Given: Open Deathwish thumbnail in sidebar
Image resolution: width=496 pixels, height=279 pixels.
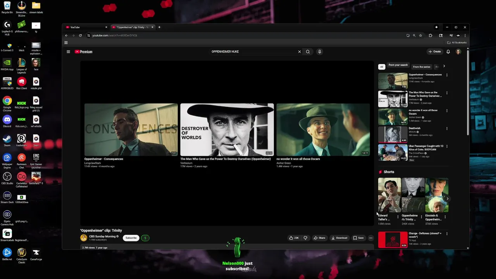Looking at the screenshot, I should tap(393, 134).
